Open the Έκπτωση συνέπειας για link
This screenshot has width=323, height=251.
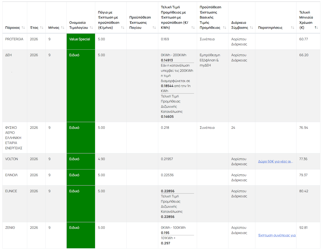pos(277,235)
